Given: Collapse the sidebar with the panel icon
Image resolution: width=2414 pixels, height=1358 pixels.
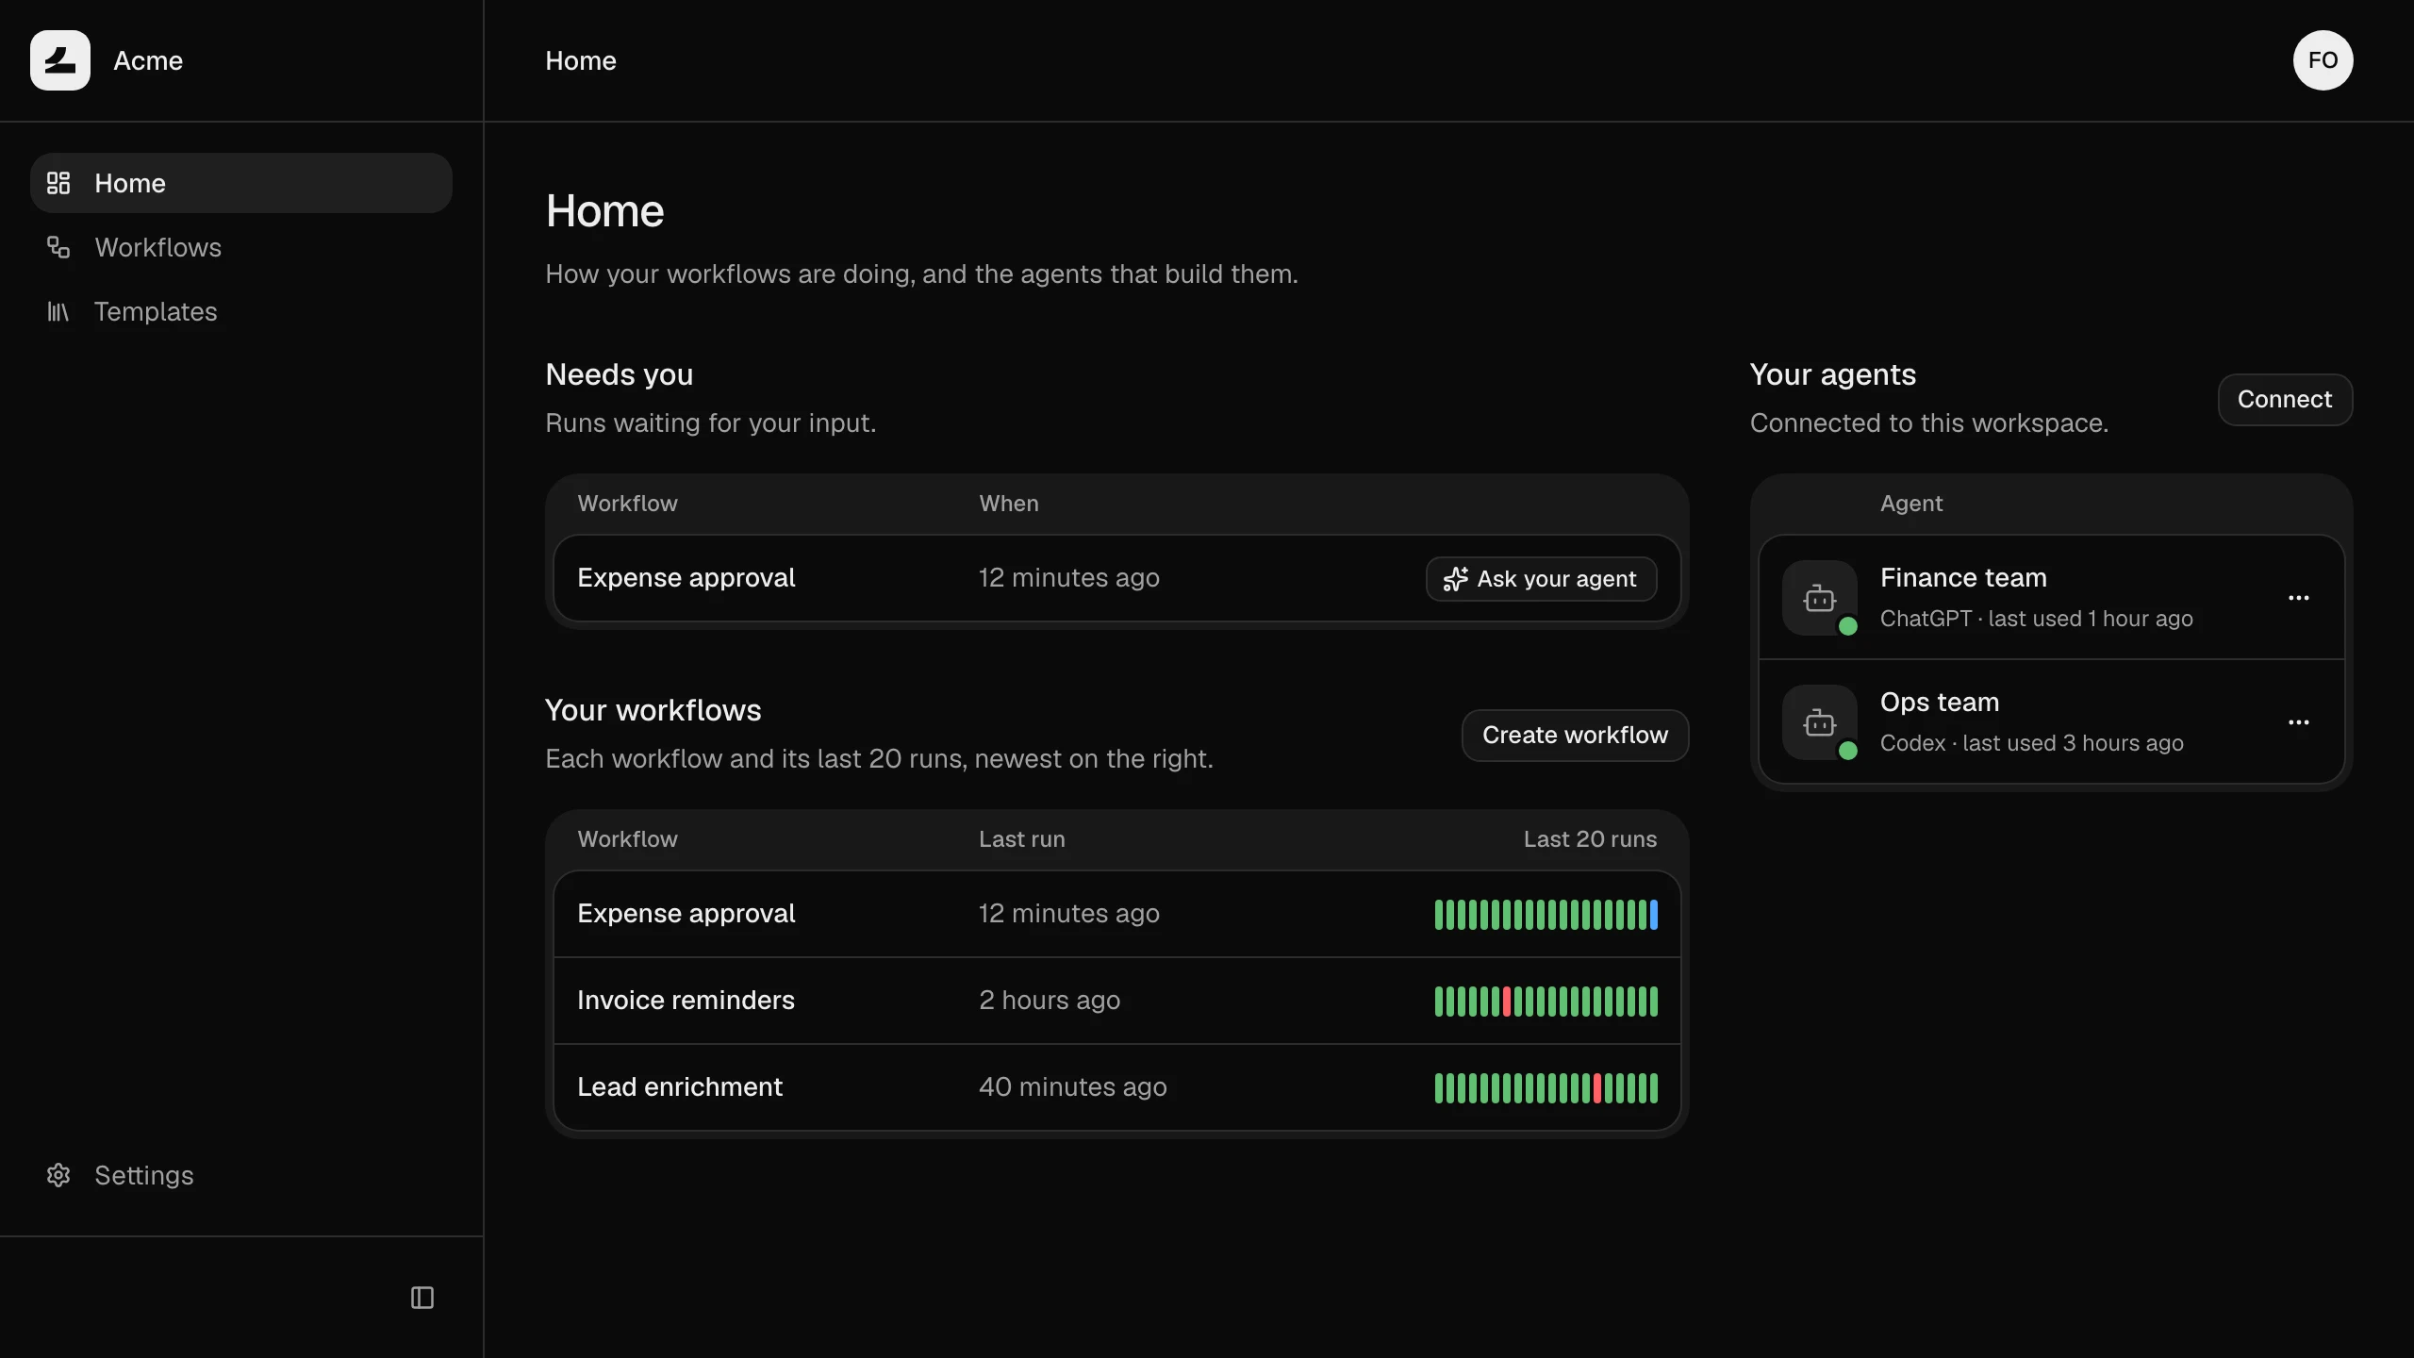Looking at the screenshot, I should point(422,1298).
